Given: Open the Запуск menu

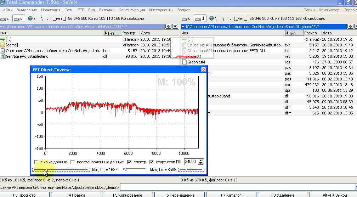Looking at the screenshot, I should coord(183,10).
